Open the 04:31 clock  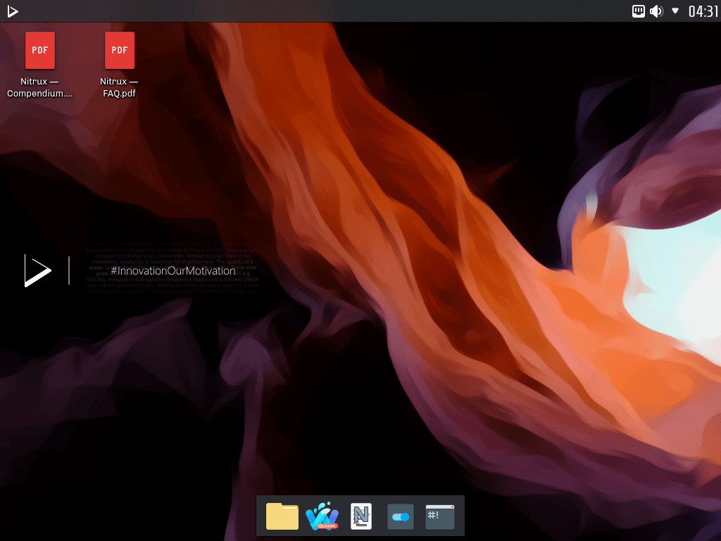pyautogui.click(x=703, y=11)
